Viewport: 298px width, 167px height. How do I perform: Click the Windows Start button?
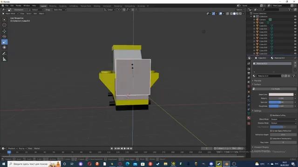[x=4, y=164]
